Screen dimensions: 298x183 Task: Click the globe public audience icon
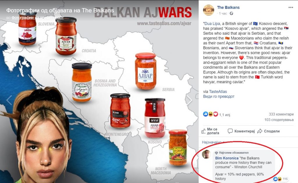[x=231, y=13]
